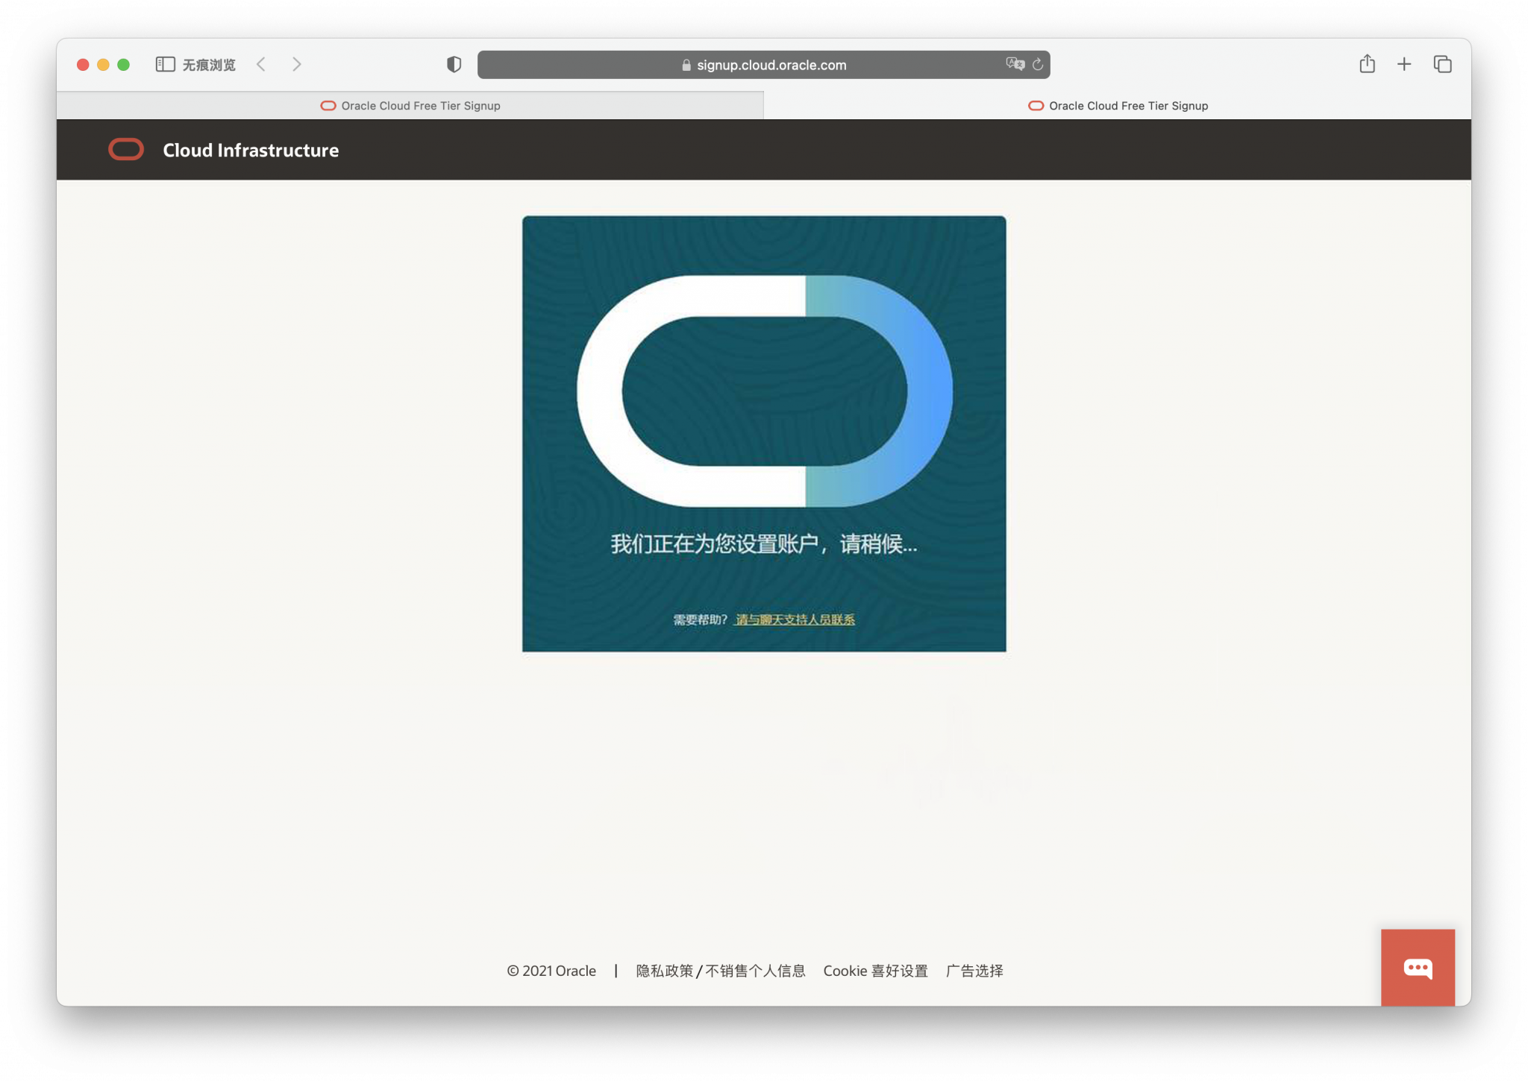Reload the page with the refresh icon

1038,64
